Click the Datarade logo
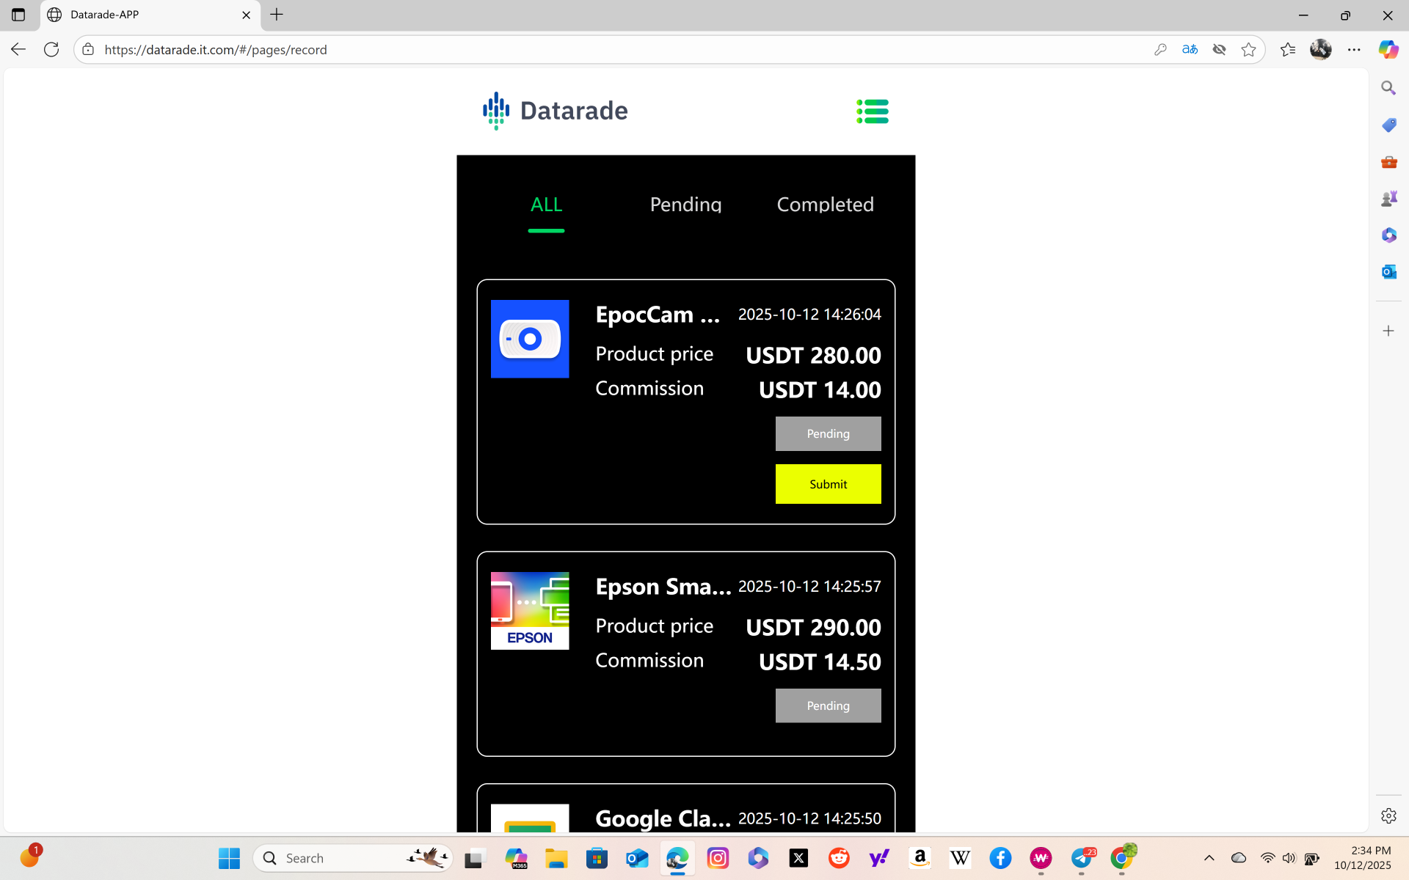The image size is (1409, 880). click(x=556, y=111)
